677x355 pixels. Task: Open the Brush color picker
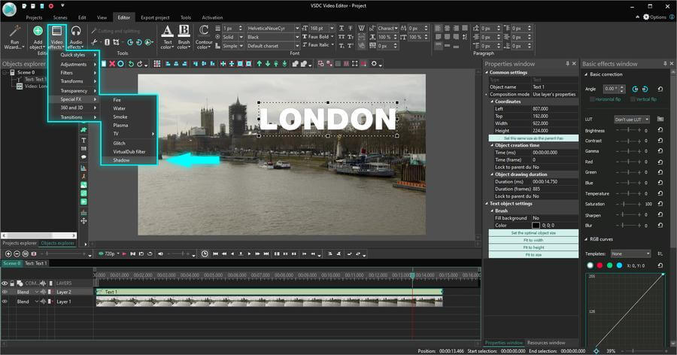point(184,37)
